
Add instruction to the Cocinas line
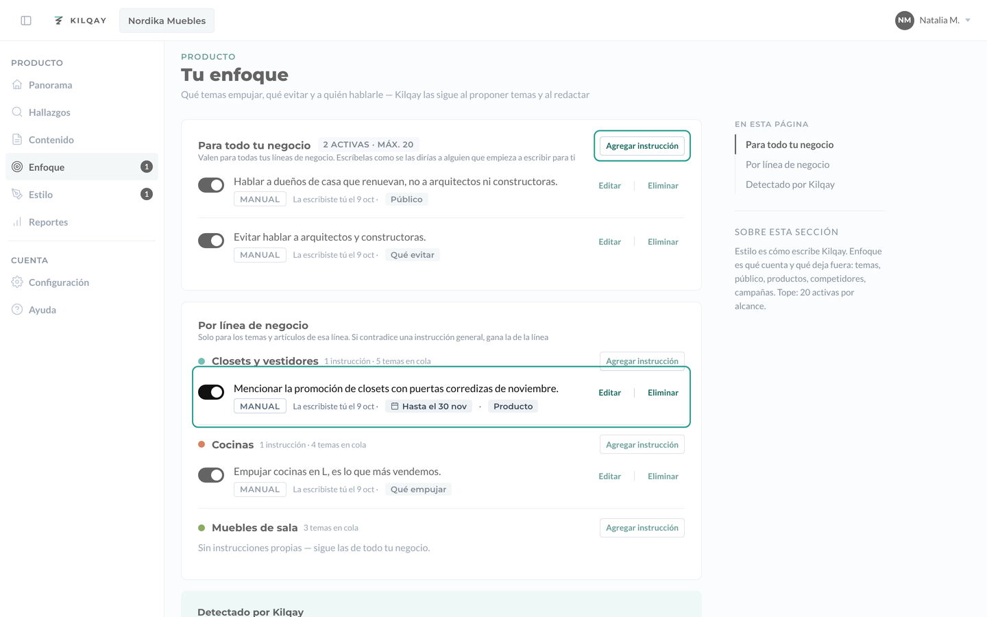pyautogui.click(x=642, y=444)
